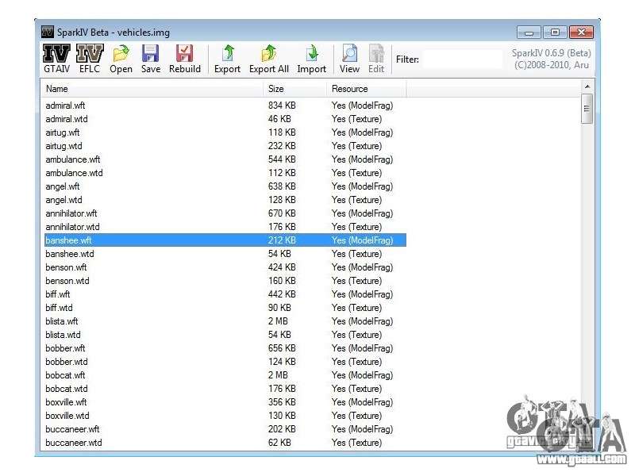Click the 834 KB size cell
Image resolution: width=635 pixels, height=476 pixels.
coord(282,106)
